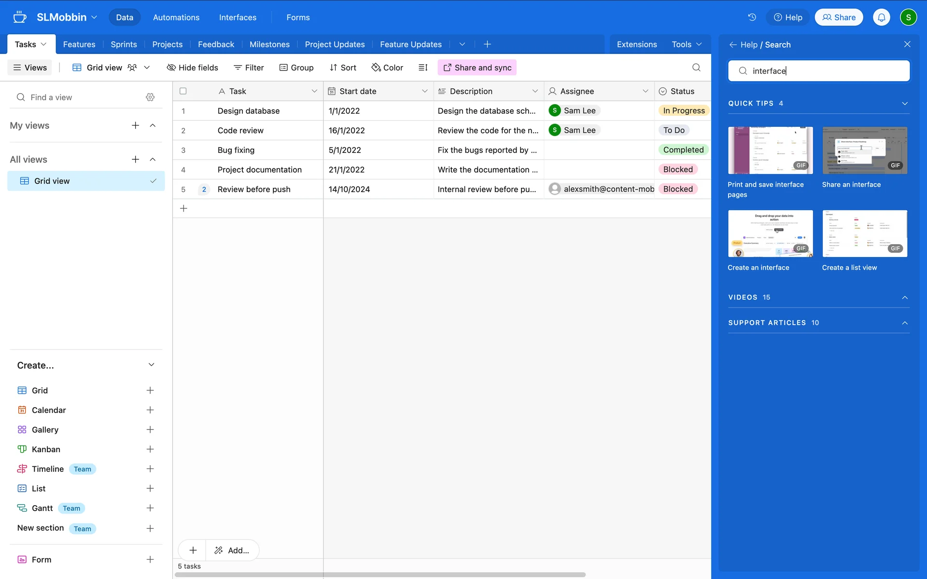Screen dimensions: 927x579
Task: Open the Create an interface thumbnail
Action: (770, 234)
